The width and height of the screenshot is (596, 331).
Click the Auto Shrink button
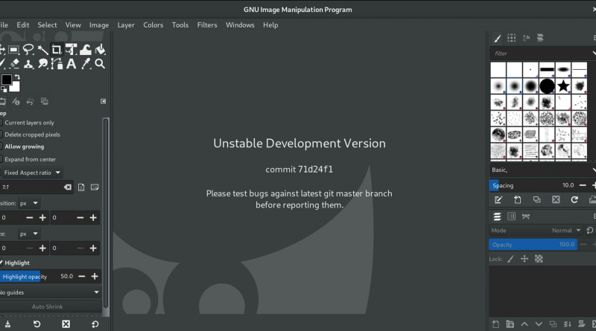point(48,306)
